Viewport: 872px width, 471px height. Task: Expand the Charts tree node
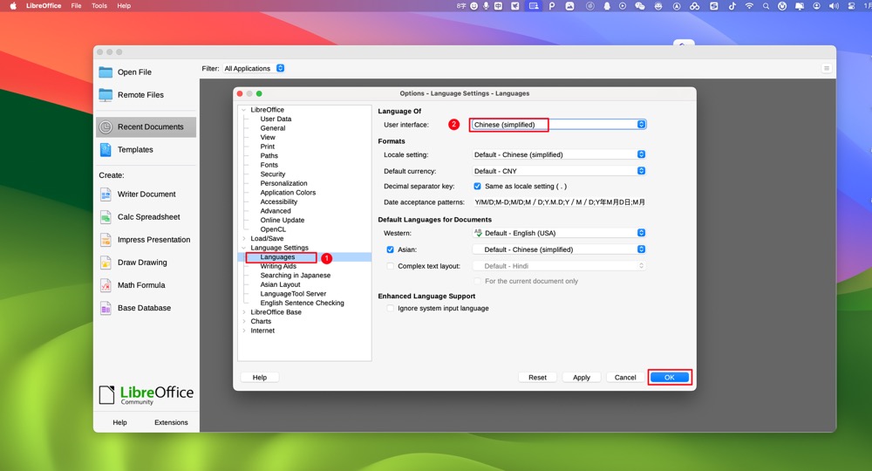pos(243,322)
